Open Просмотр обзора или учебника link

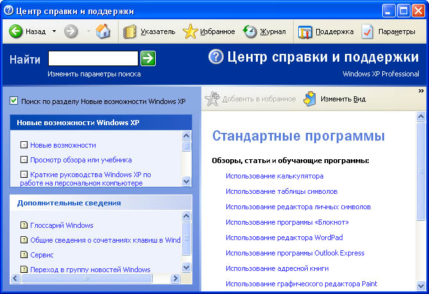pos(81,160)
